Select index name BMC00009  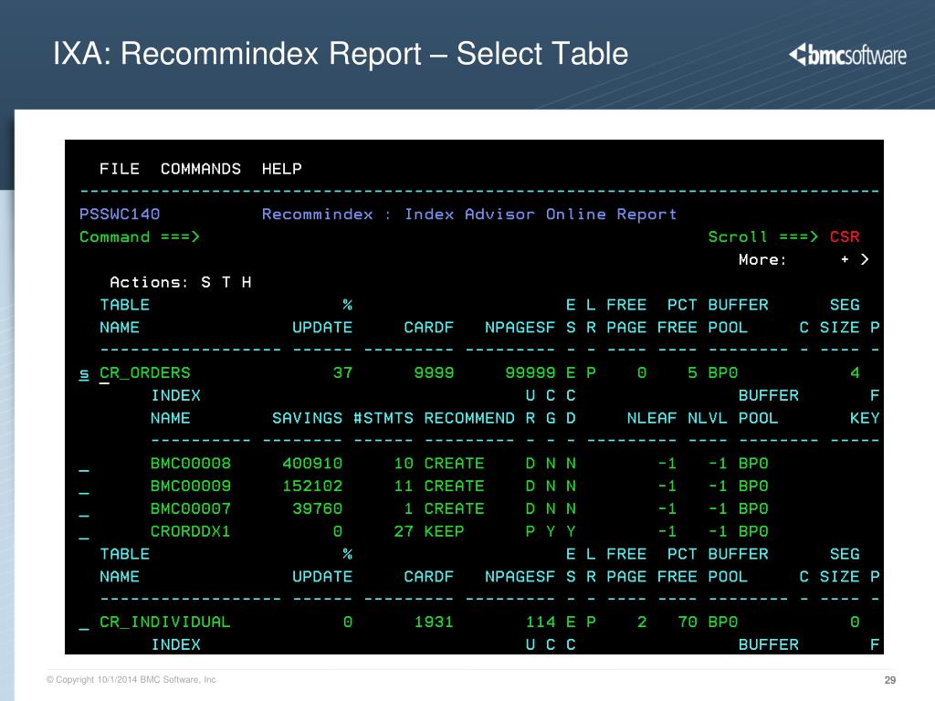190,486
